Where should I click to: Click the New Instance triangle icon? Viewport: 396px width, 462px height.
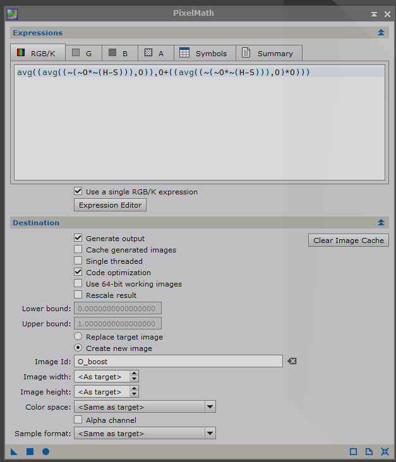tap(14, 451)
